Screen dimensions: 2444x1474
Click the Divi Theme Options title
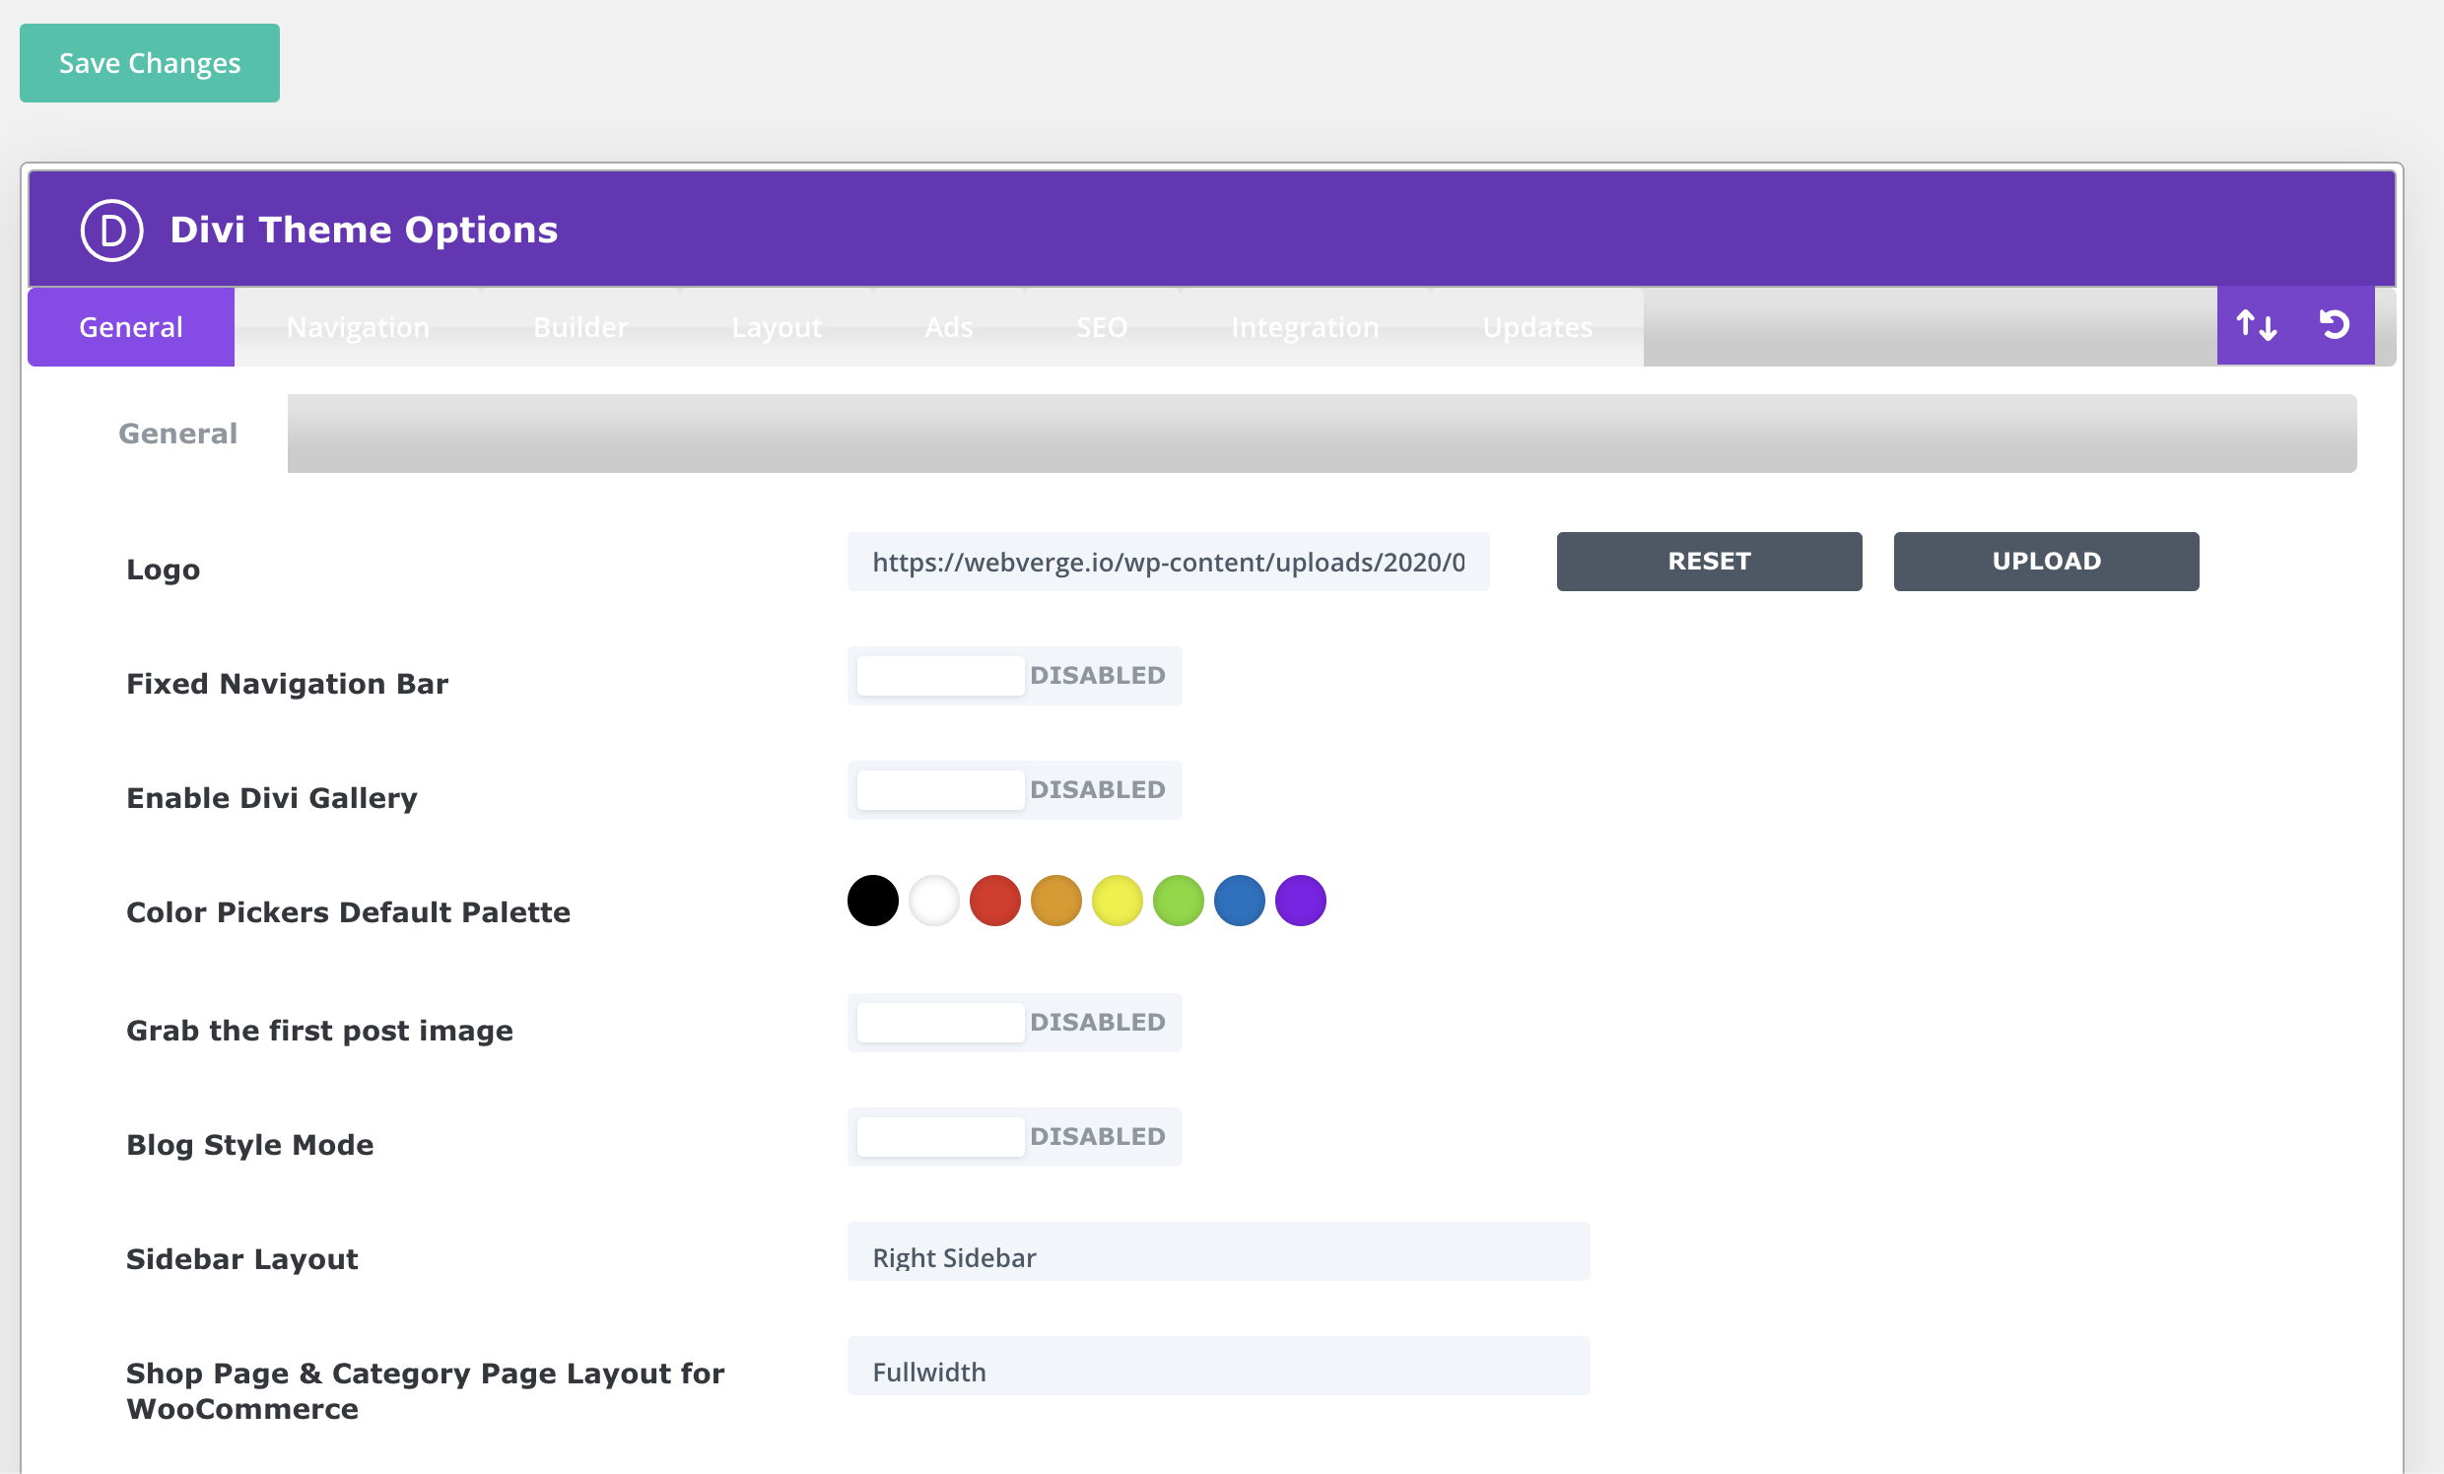[364, 231]
